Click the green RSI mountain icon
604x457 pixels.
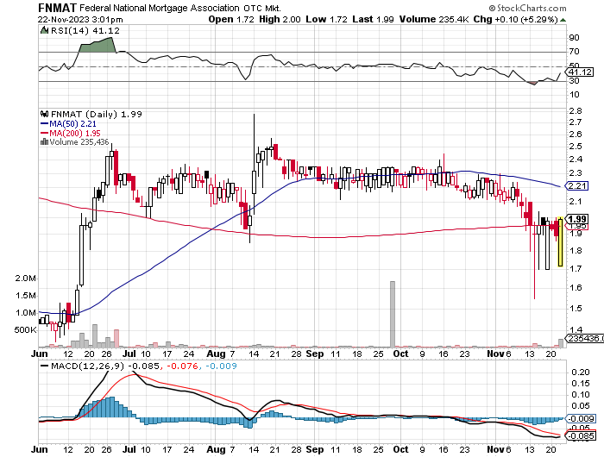click(44, 30)
